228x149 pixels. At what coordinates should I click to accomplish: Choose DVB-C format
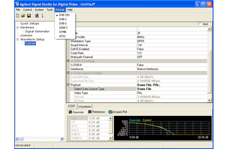[x=65, y=19]
